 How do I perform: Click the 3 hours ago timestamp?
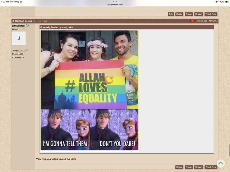(x=202, y=21)
